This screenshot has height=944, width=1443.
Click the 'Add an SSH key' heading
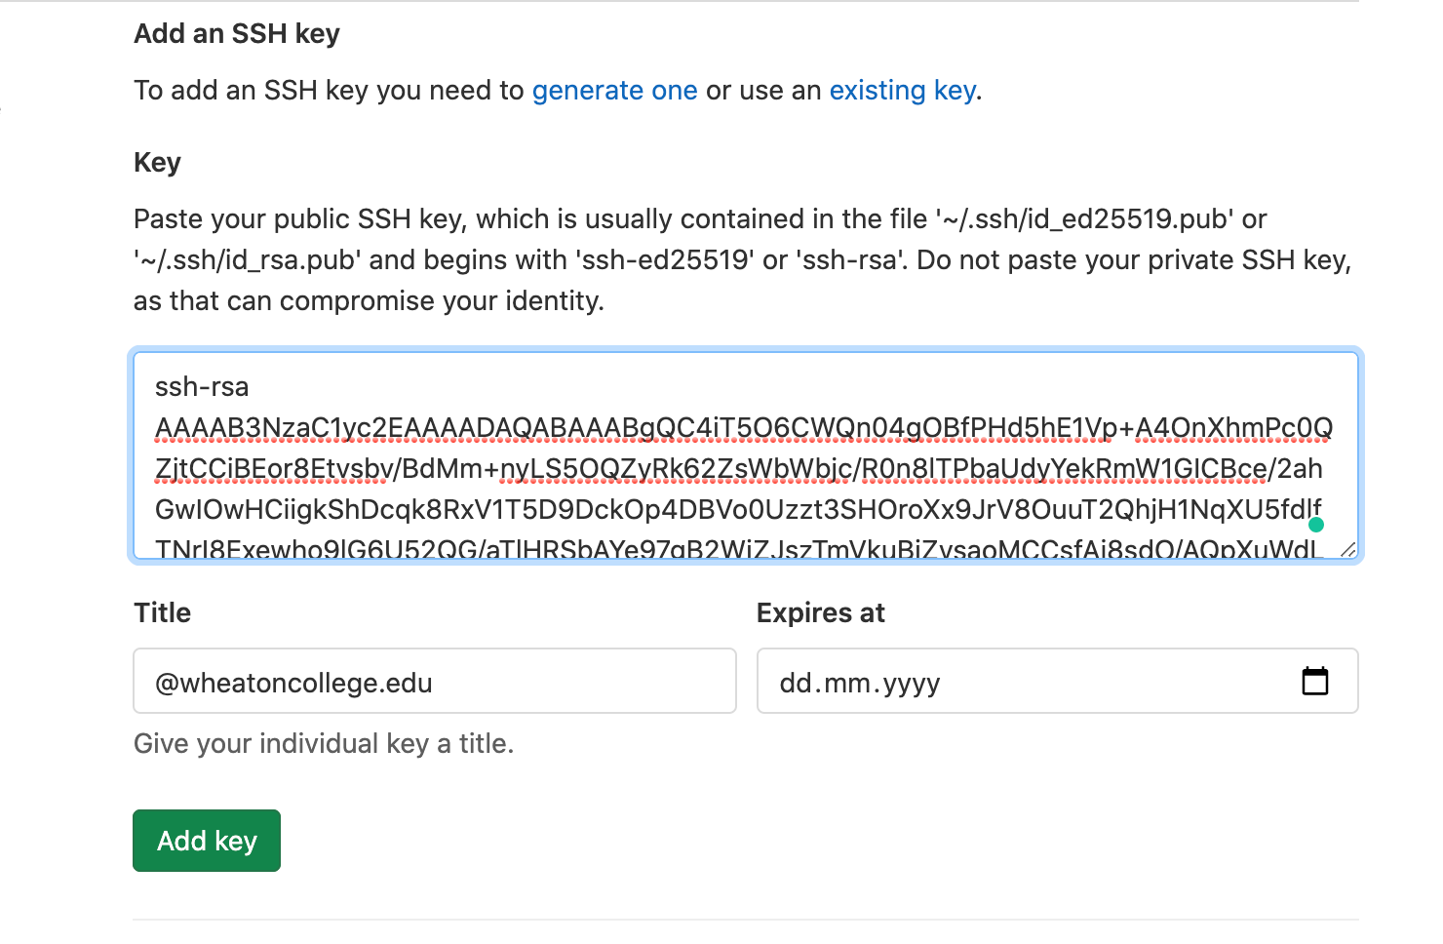[237, 34]
